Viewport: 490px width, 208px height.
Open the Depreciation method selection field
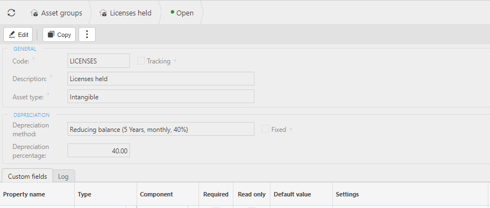coord(161,129)
